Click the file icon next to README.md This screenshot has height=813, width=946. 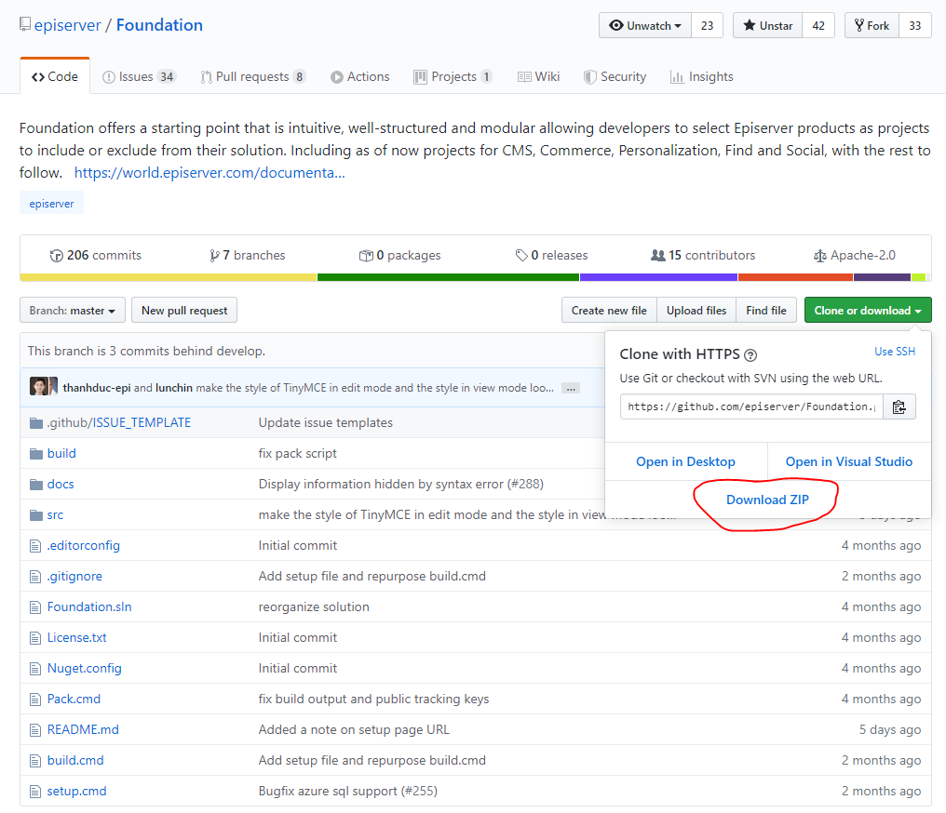tap(35, 730)
